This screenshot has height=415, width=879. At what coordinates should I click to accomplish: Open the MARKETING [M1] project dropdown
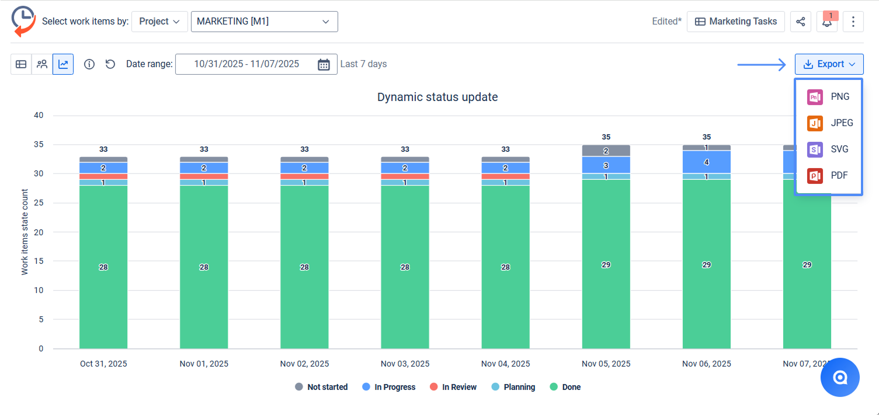coord(264,22)
